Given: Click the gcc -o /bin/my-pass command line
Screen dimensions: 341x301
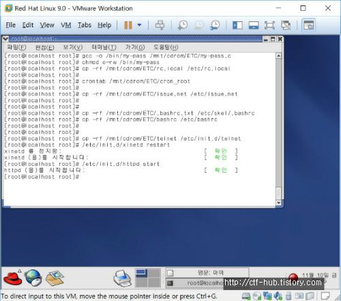Looking at the screenshot, I should pos(117,56).
